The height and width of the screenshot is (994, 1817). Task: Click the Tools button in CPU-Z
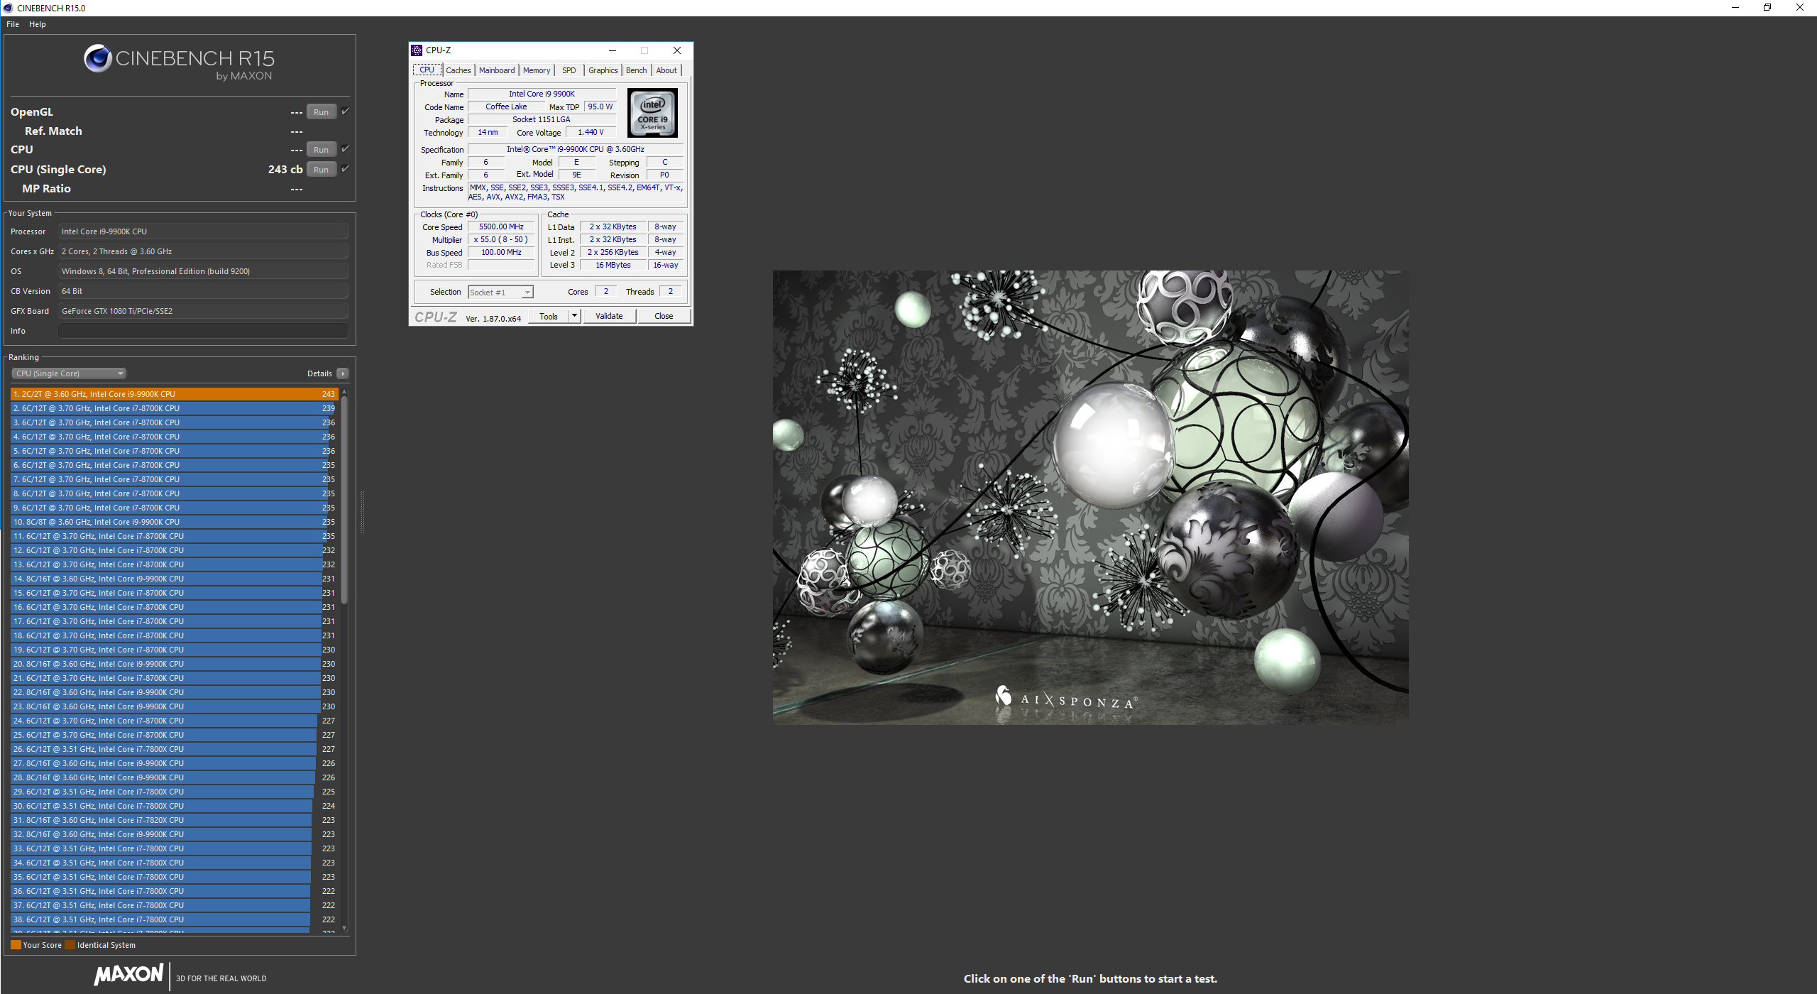(548, 317)
